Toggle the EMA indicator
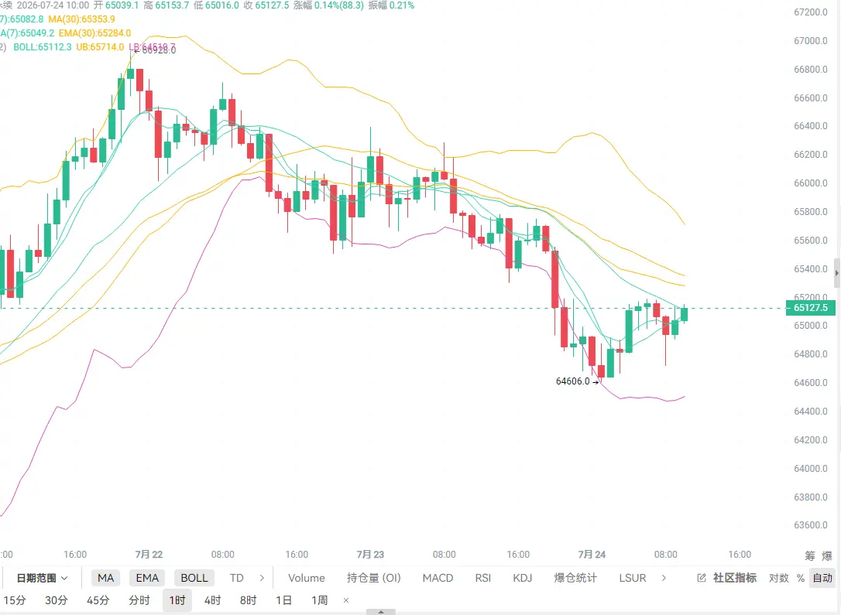Screen dimensions: 841x615 [x=147, y=578]
